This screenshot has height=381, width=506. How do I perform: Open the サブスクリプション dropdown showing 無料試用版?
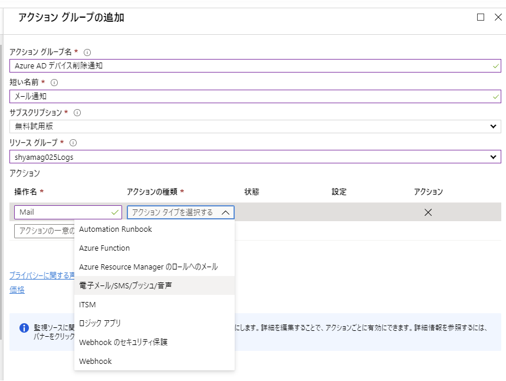[255, 126]
